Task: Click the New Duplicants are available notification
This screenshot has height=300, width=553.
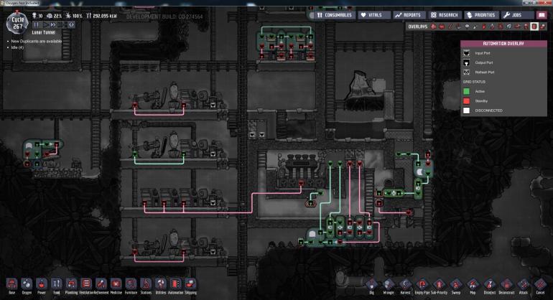Action: [x=37, y=41]
